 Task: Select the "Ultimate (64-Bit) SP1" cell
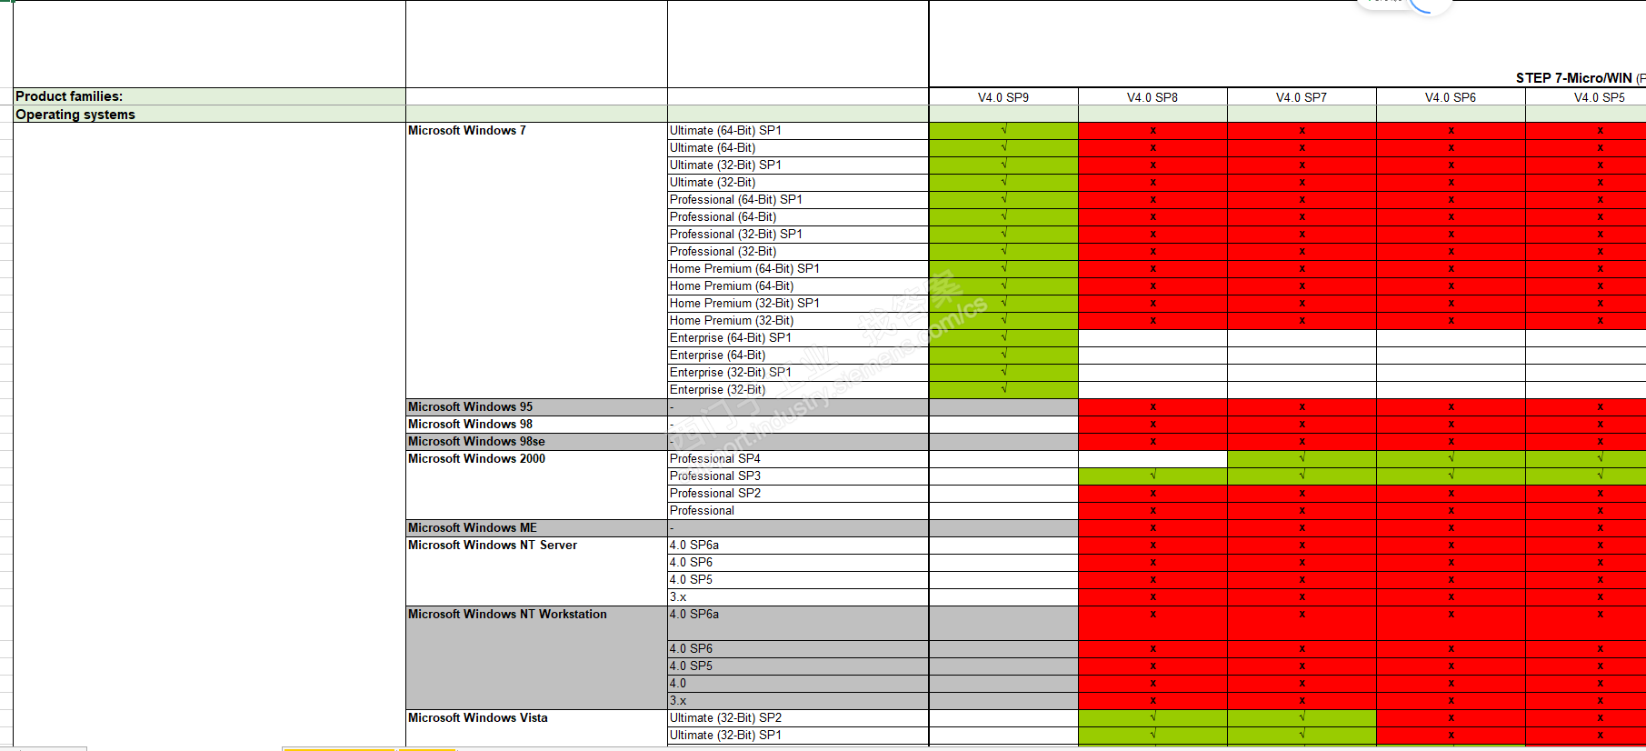click(798, 131)
